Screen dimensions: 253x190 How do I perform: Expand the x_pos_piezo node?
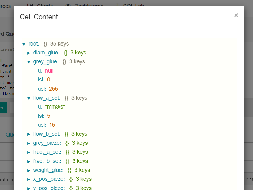[29, 179]
